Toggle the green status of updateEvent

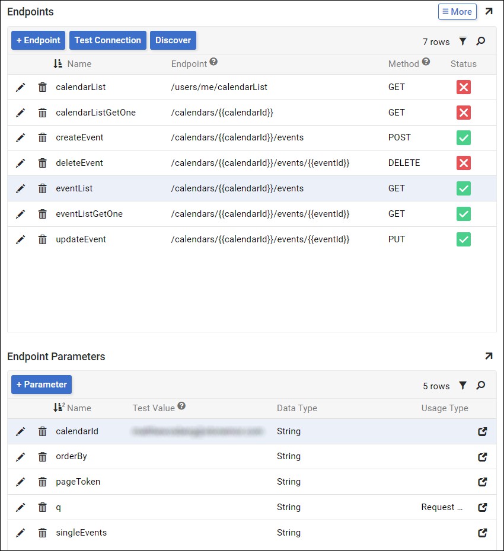pyautogui.click(x=463, y=239)
